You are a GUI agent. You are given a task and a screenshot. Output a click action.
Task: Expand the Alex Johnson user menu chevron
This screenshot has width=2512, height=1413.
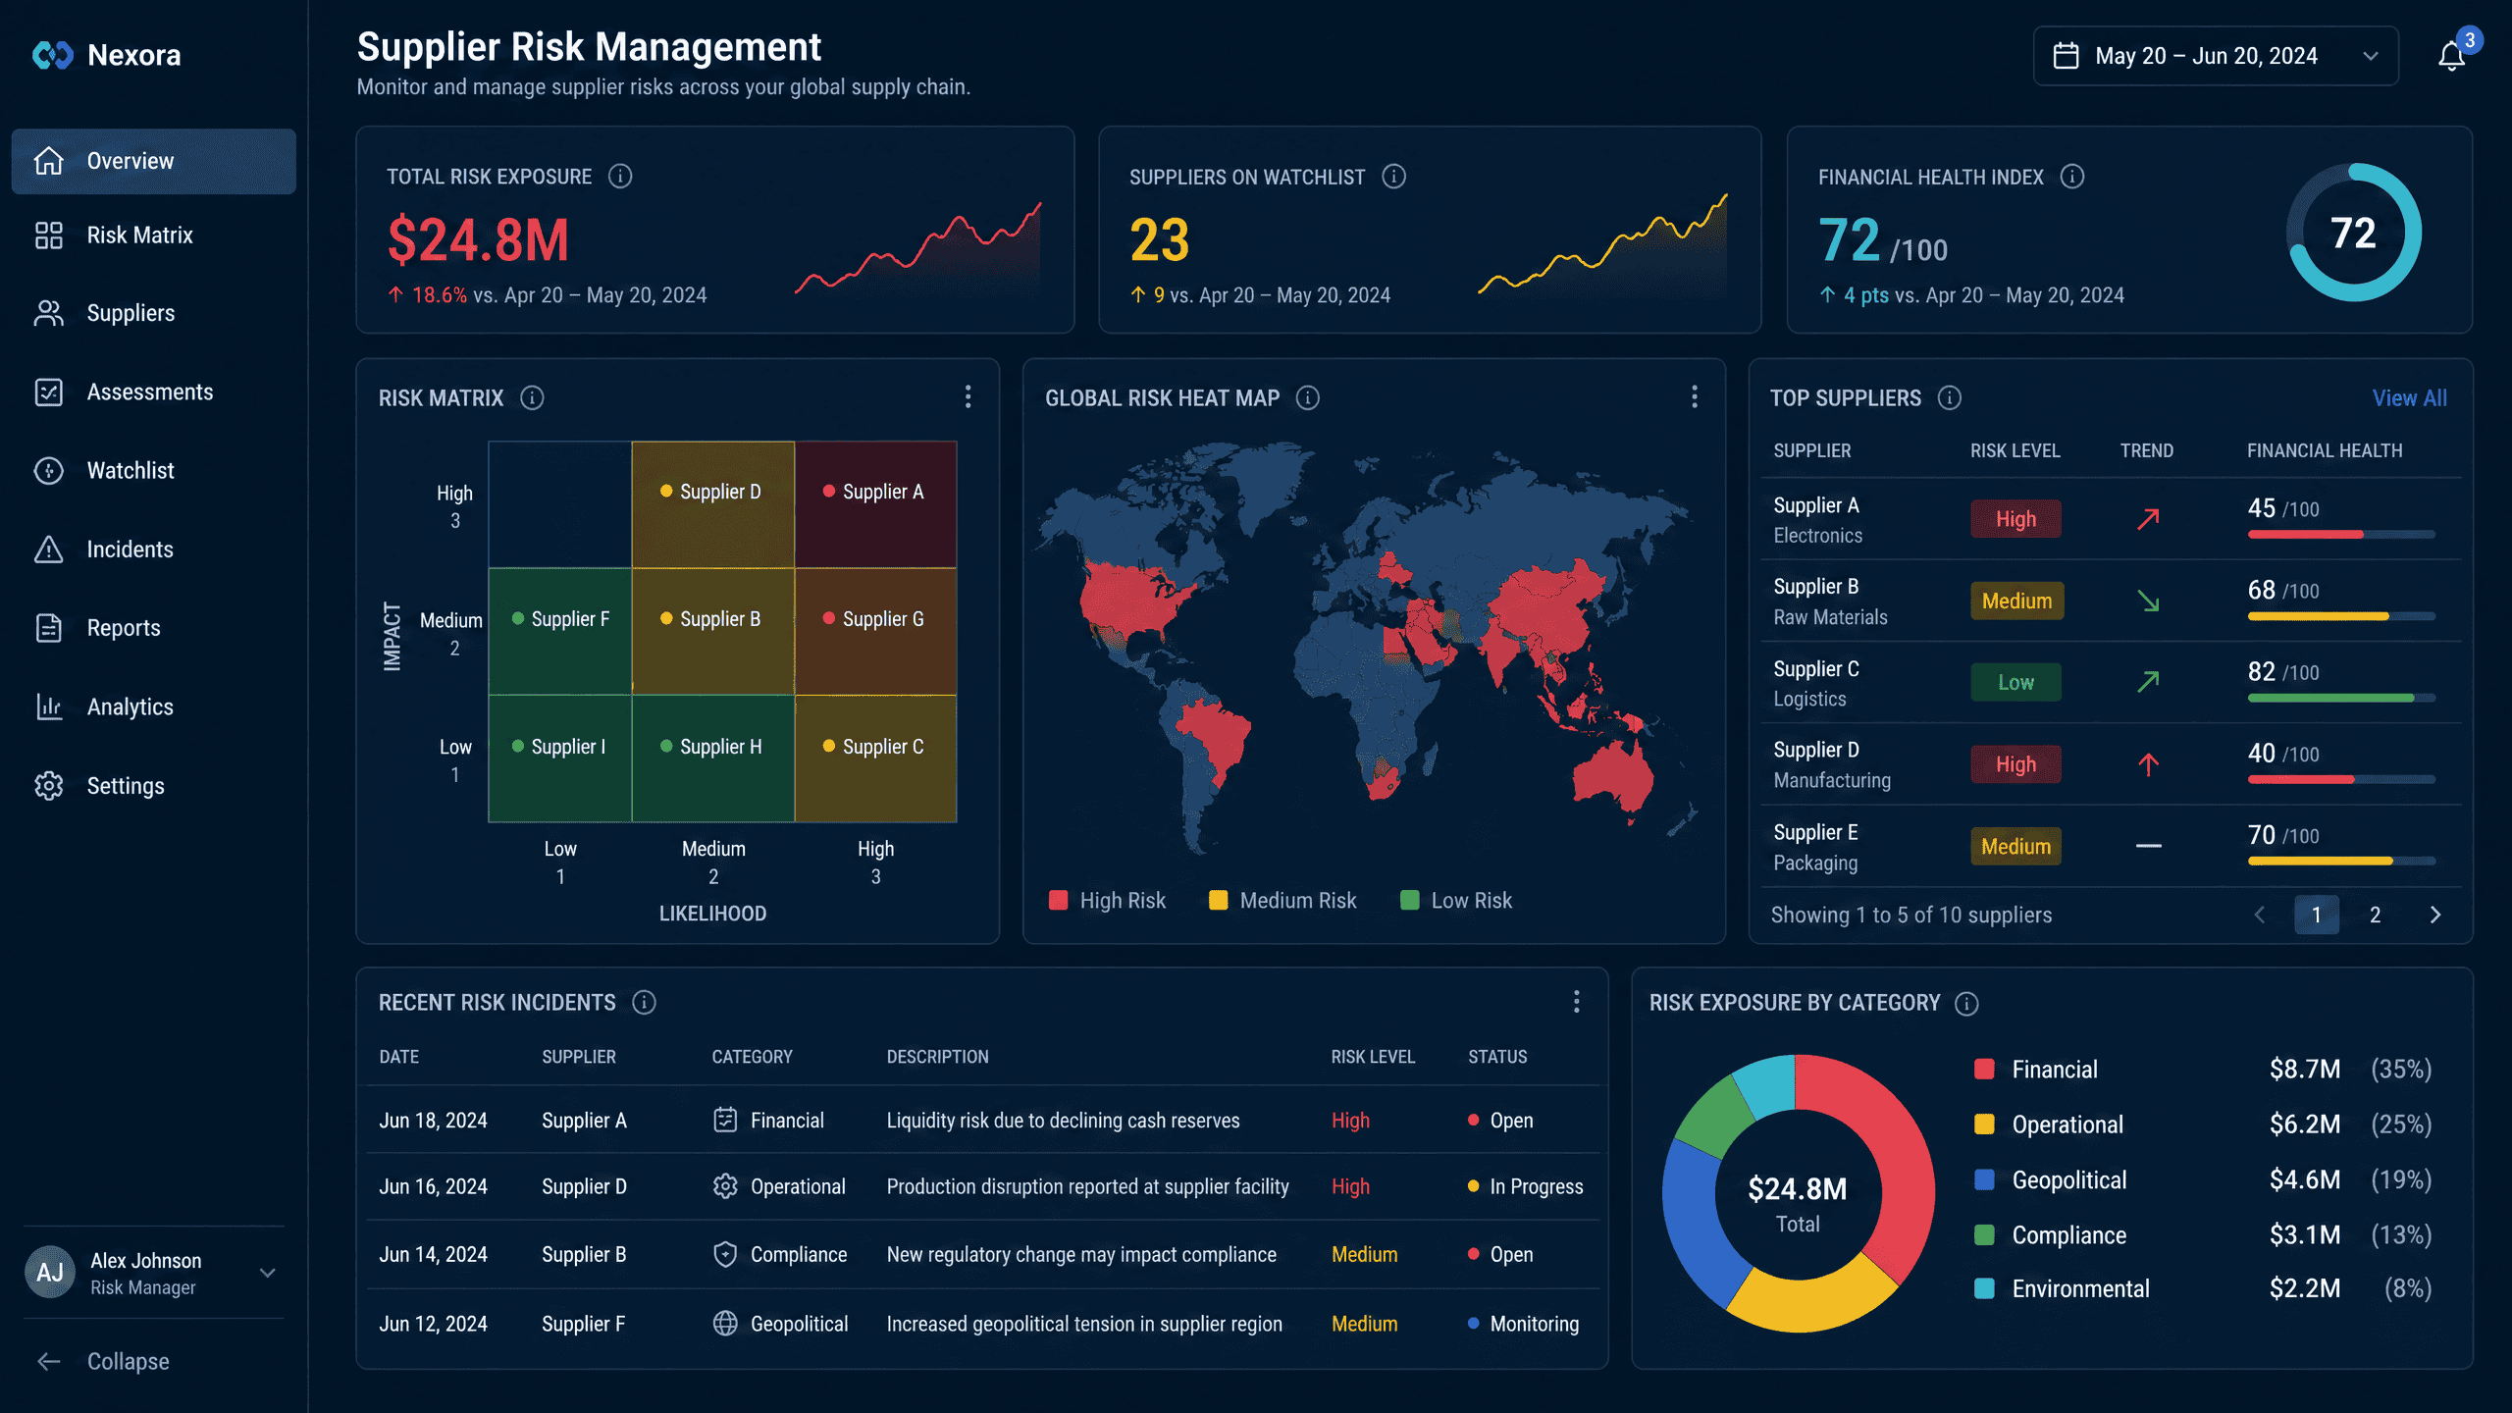click(x=267, y=1273)
